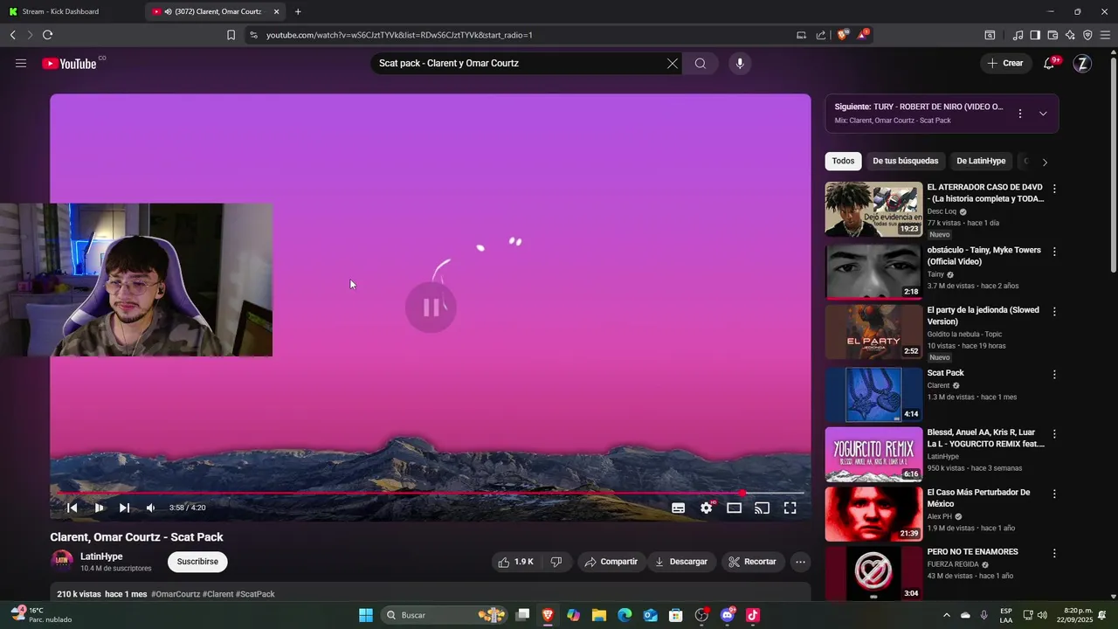Bookmark this page icon
Image resolution: width=1118 pixels, height=629 pixels.
pos(231,35)
